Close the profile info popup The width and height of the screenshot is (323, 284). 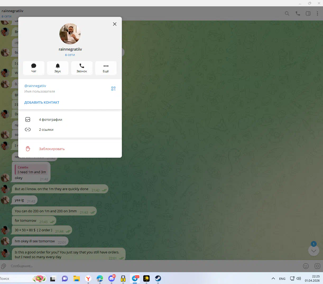coord(115,24)
